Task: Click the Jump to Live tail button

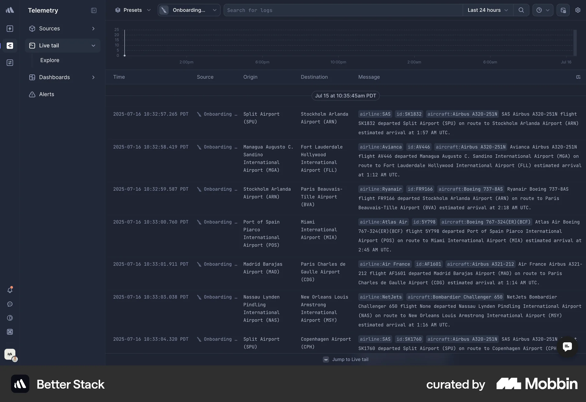Action: coord(345,359)
